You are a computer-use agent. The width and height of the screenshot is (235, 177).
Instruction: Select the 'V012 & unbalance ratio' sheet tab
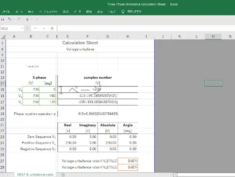pyautogui.click(x=35, y=175)
